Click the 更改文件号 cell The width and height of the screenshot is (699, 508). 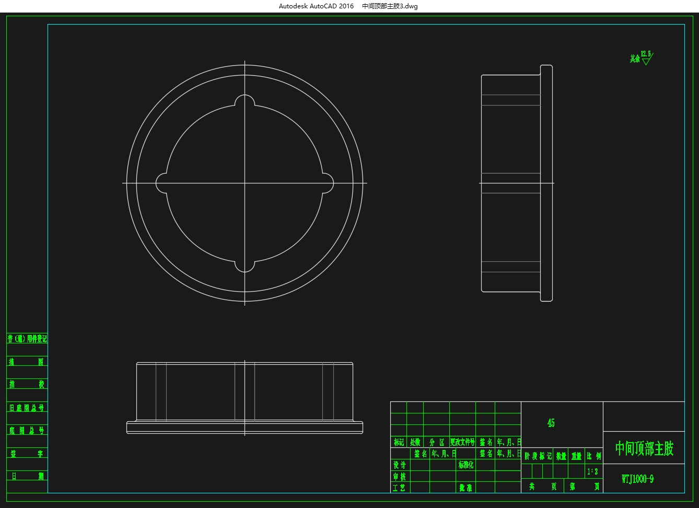(x=462, y=442)
